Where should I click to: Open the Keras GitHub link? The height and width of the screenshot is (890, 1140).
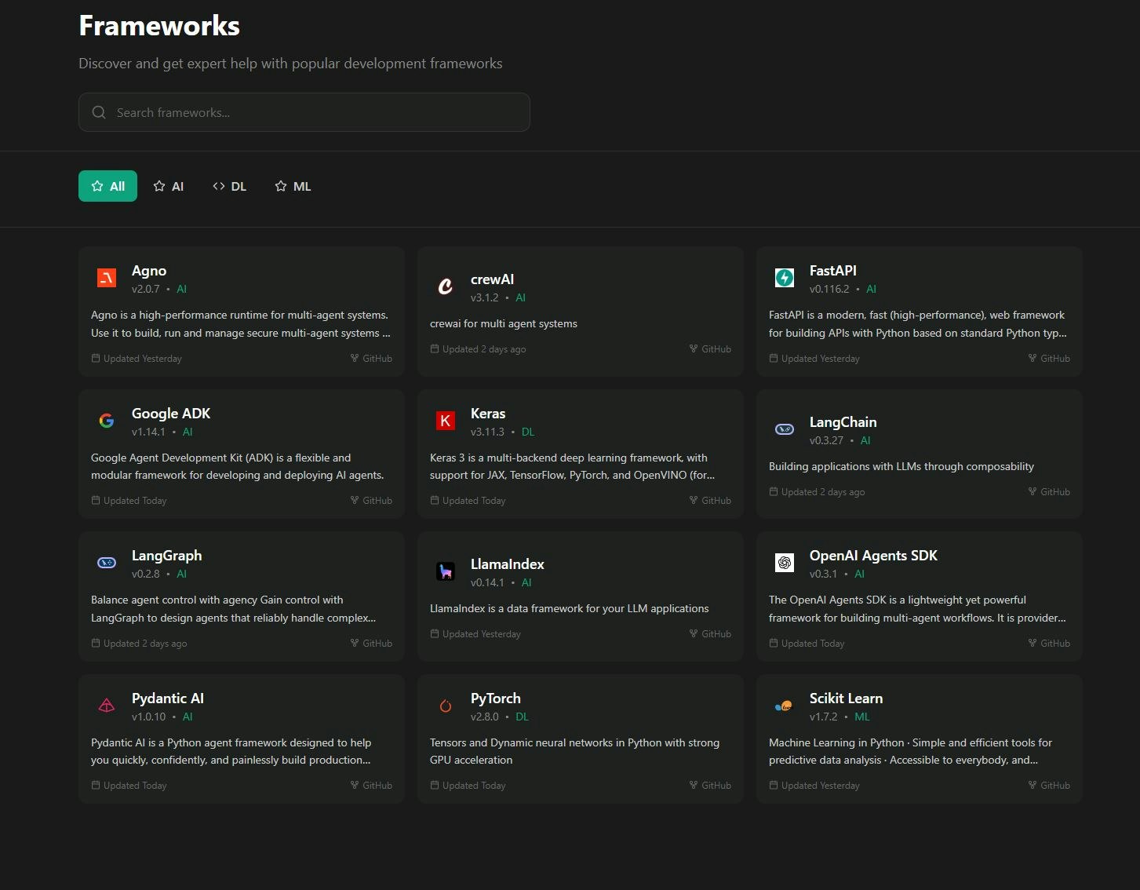709,500
